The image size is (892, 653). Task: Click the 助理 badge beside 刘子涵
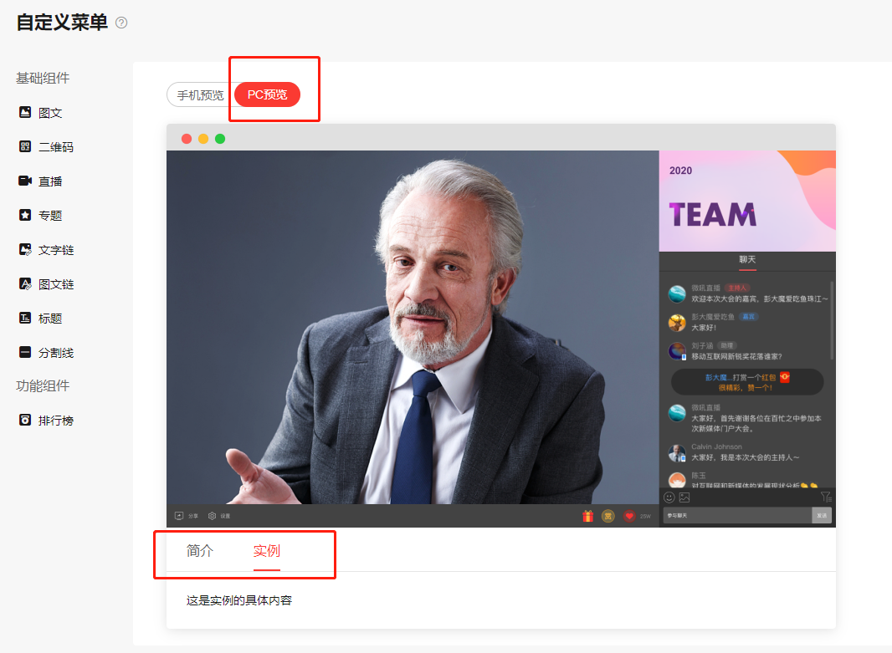pos(727,345)
